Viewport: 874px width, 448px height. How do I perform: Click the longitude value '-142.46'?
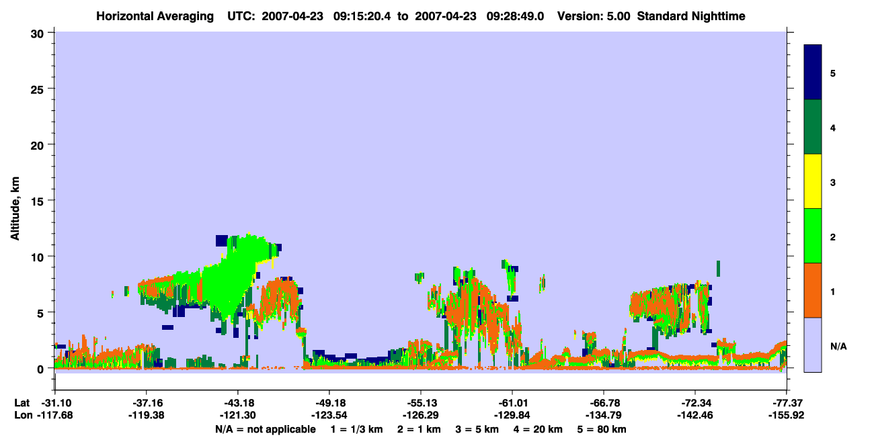[x=694, y=416]
